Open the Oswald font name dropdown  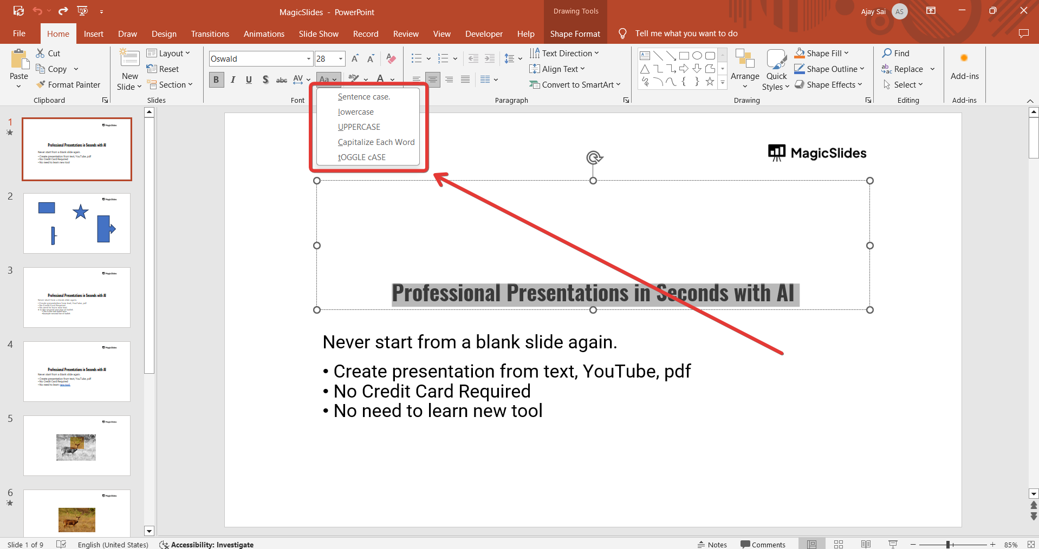pos(308,59)
